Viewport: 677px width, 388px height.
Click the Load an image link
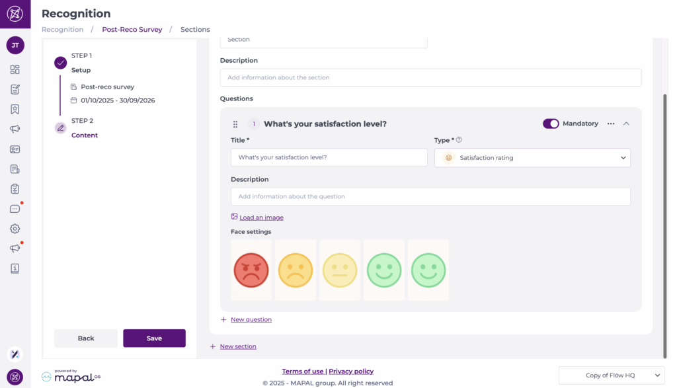261,217
